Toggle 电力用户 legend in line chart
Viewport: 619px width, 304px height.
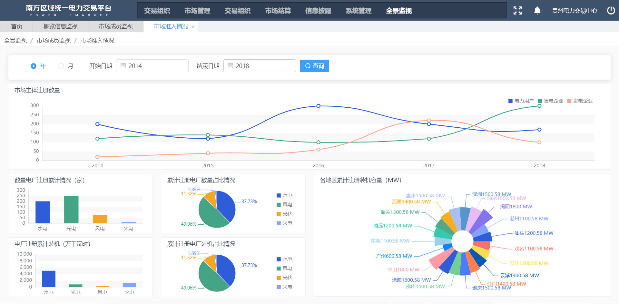pos(521,101)
